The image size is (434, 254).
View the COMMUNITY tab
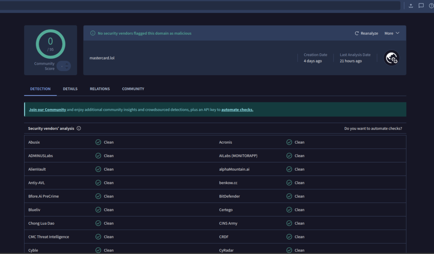(x=133, y=89)
